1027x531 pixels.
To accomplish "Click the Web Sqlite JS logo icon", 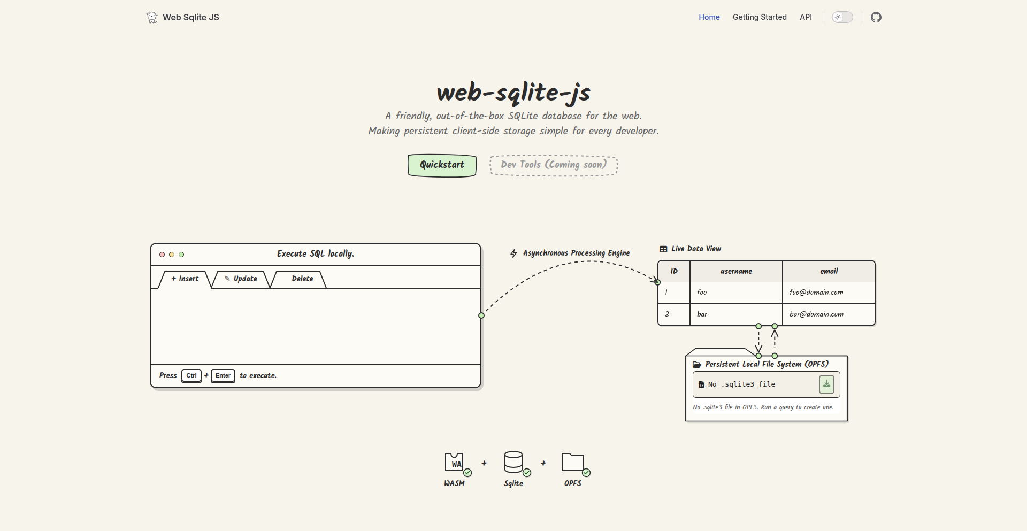I will tap(152, 17).
